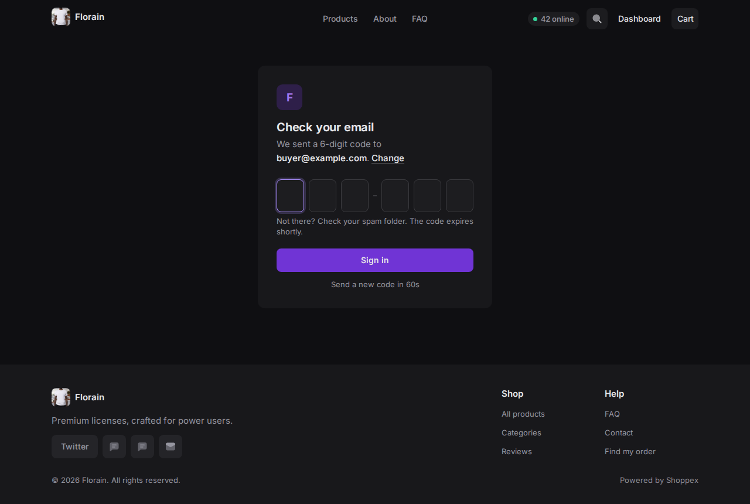The image size is (750, 504).
Task: Focus the fourth digit box of the code
Action: (x=395, y=196)
